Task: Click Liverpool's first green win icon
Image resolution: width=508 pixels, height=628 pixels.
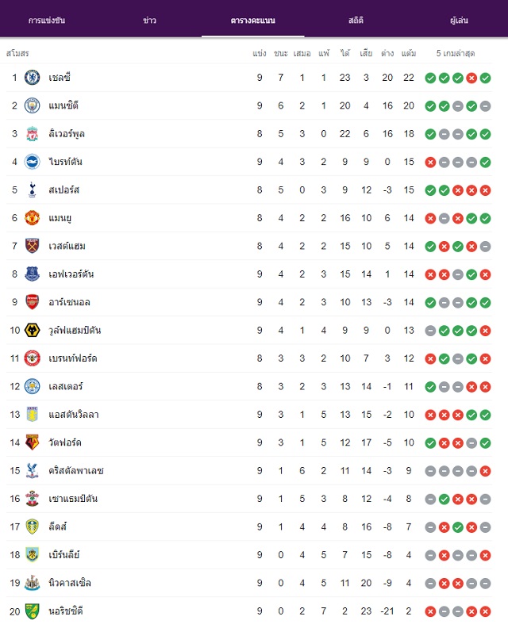Action: (430, 134)
